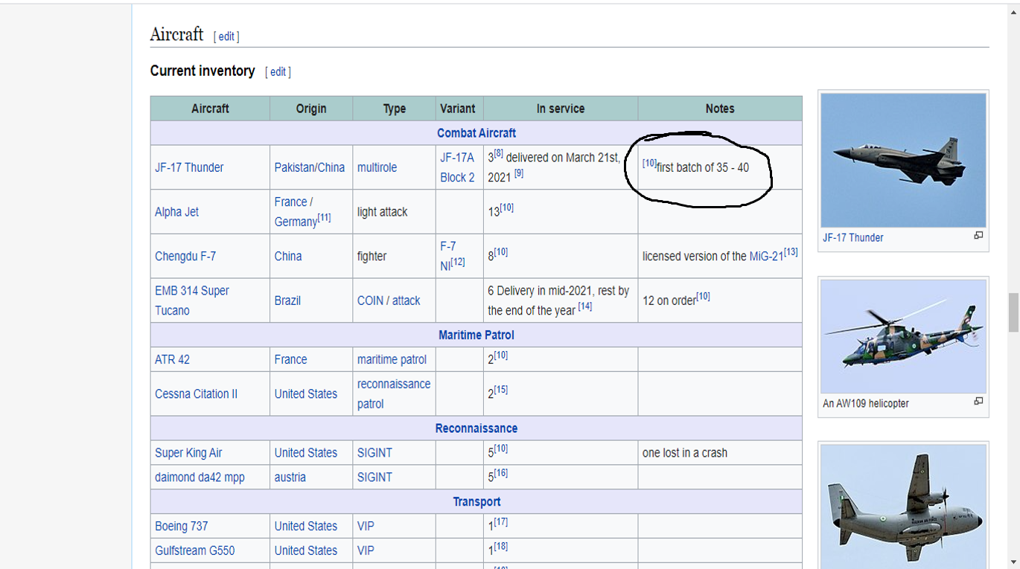Click scrollbar down arrow
This screenshot has width=1020, height=569.
1013,562
